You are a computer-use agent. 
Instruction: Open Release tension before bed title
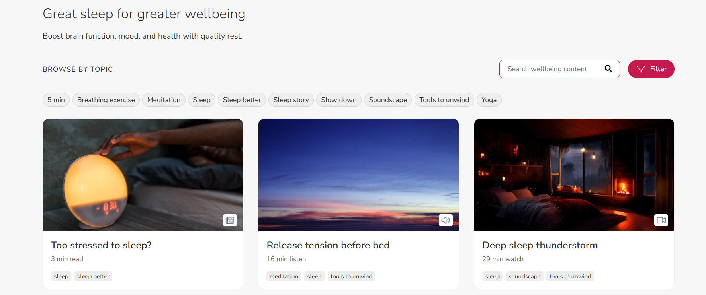[328, 245]
